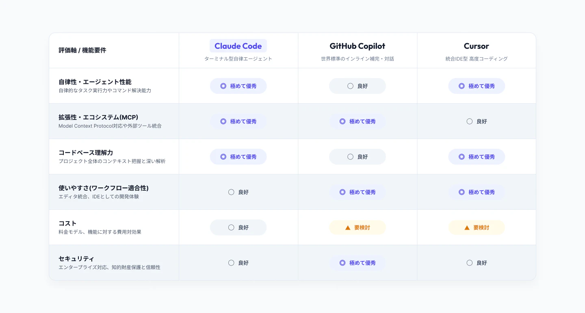Click Claude Code's 良好 rating for 使いやすさ
The height and width of the screenshot is (313, 585).
click(x=238, y=192)
